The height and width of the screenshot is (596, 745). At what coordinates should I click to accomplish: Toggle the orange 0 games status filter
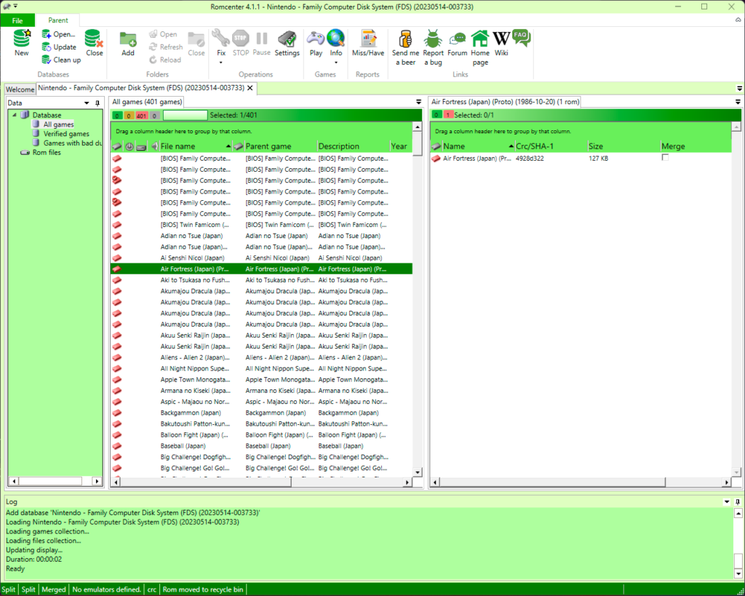129,116
